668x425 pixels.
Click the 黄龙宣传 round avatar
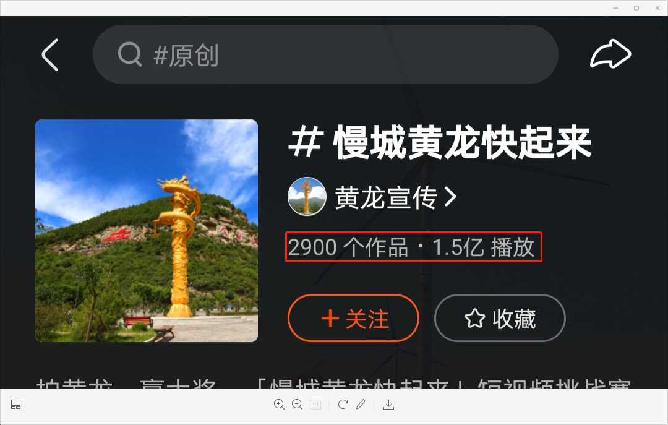[x=307, y=197]
